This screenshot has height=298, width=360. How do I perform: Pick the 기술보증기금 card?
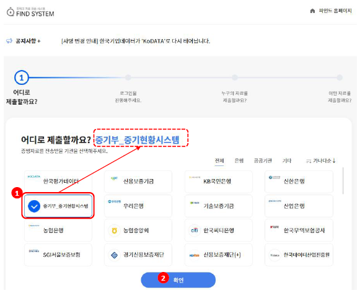218,206
